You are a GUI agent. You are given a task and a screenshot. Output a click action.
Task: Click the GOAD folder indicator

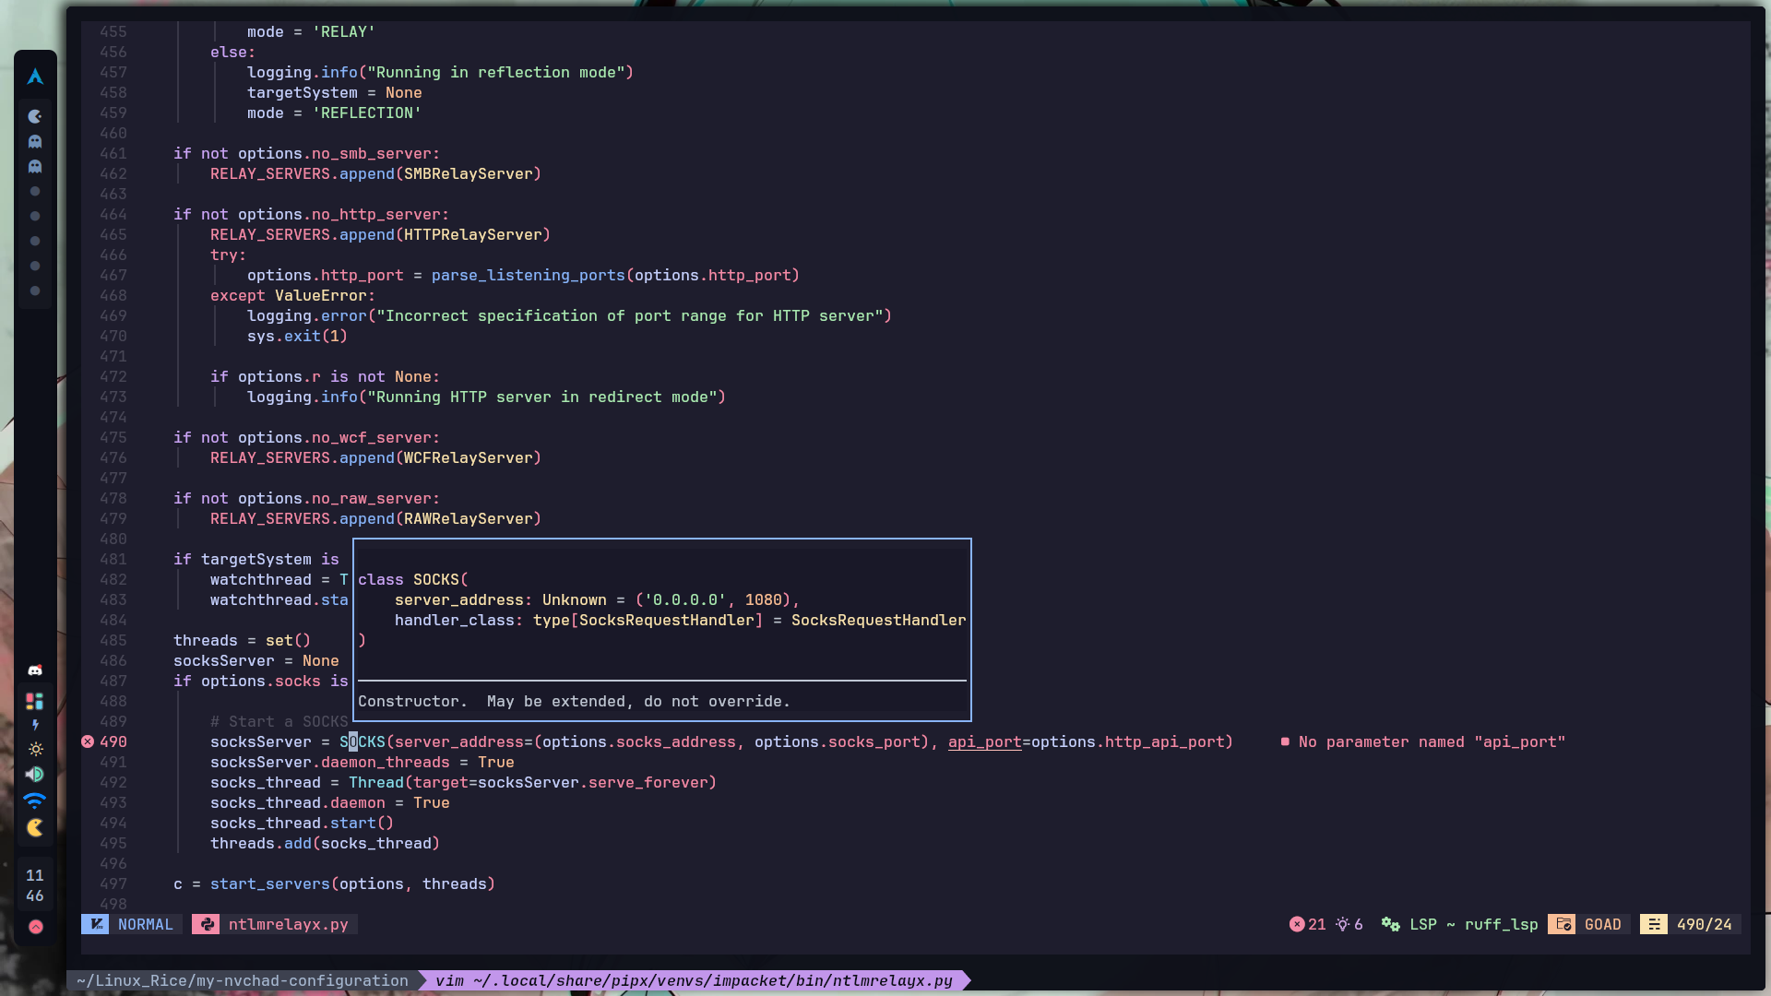[x=1590, y=924]
